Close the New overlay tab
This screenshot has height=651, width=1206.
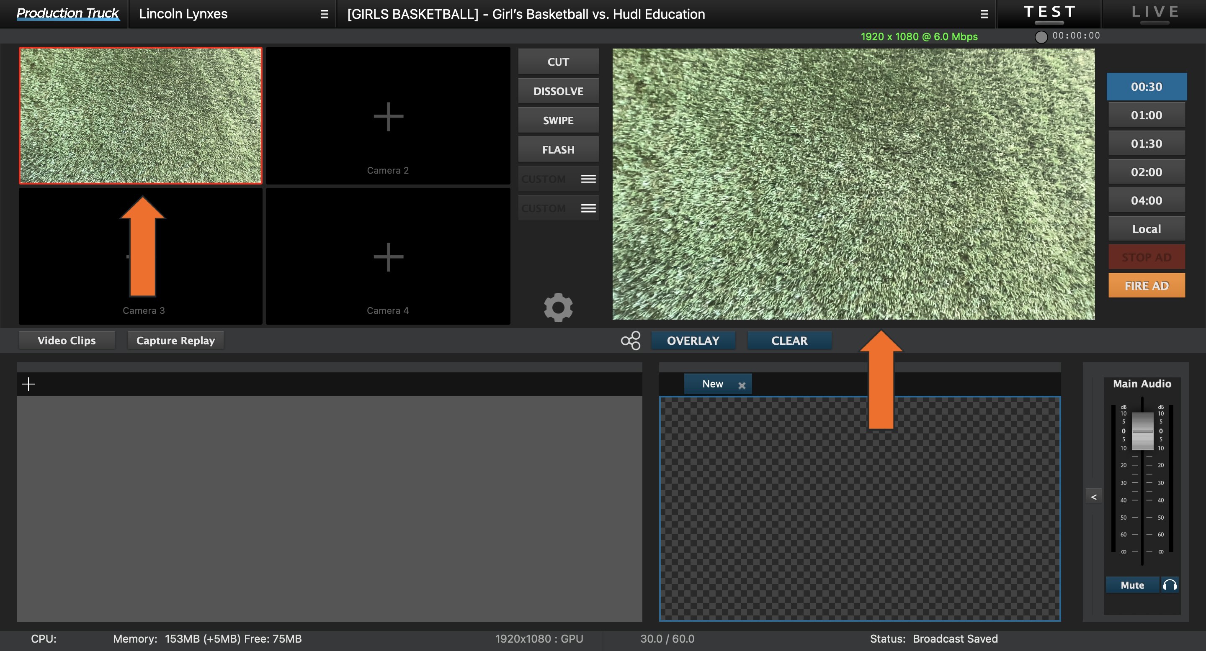pyautogui.click(x=742, y=385)
